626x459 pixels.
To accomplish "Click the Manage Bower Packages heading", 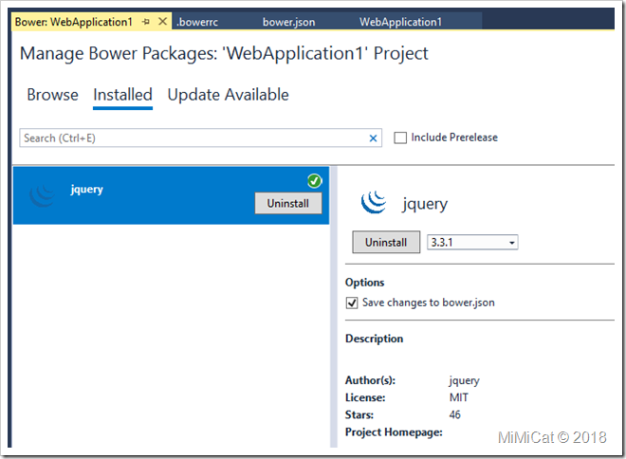I will tap(224, 54).
